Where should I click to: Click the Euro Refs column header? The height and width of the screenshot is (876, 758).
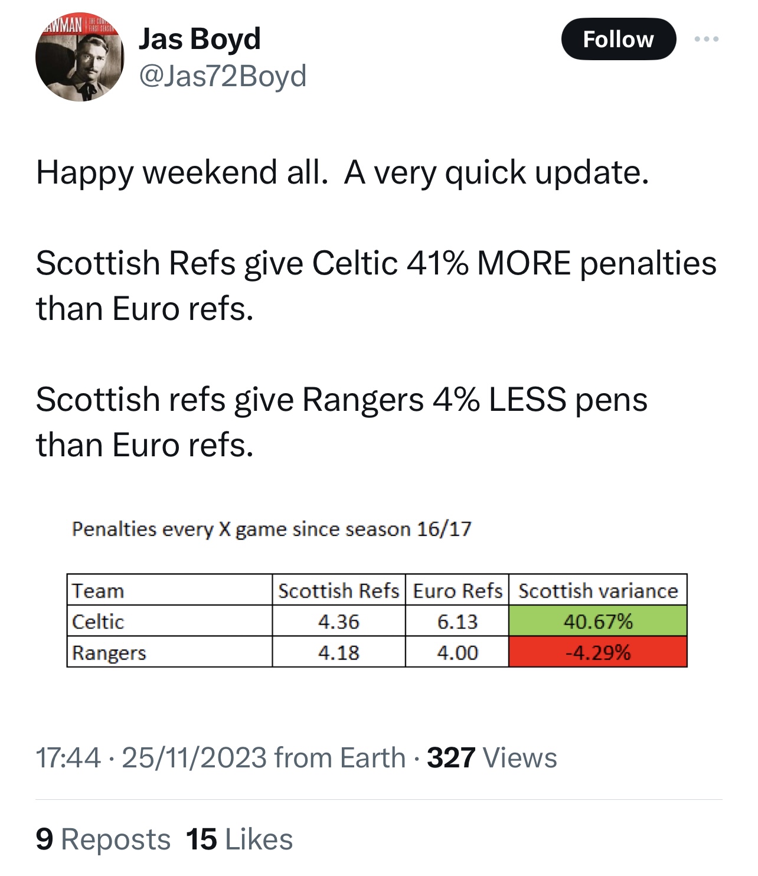click(458, 590)
